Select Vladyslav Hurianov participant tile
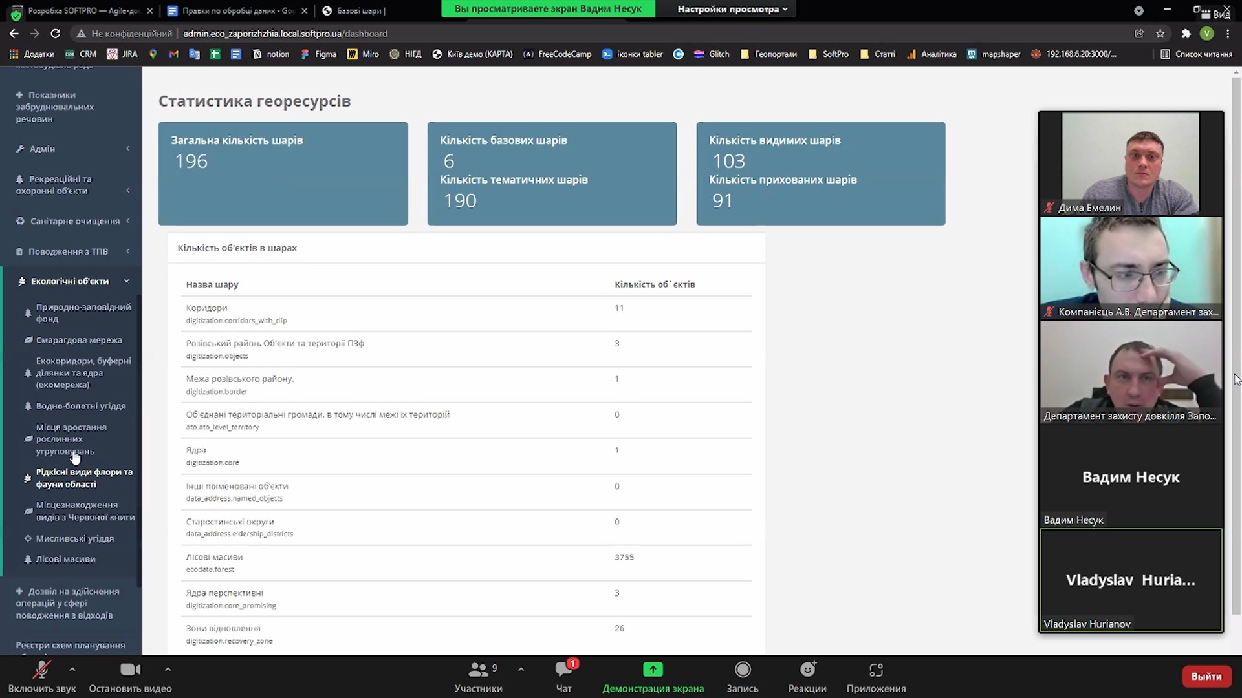The image size is (1242, 698). tap(1131, 580)
